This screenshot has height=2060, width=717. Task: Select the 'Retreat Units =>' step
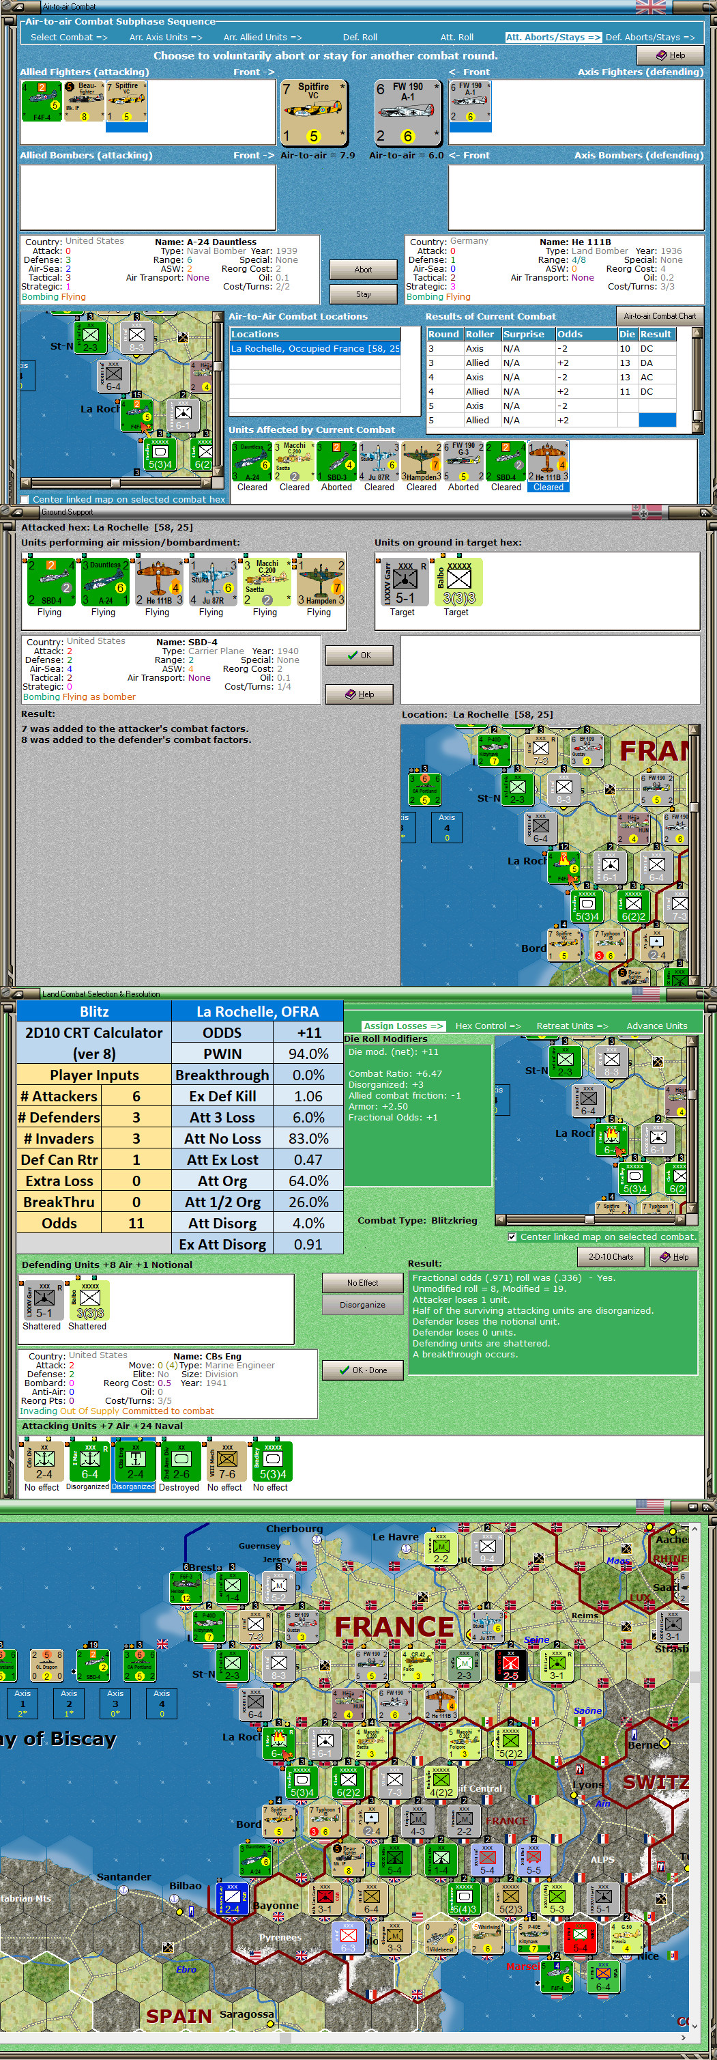coord(572,1025)
